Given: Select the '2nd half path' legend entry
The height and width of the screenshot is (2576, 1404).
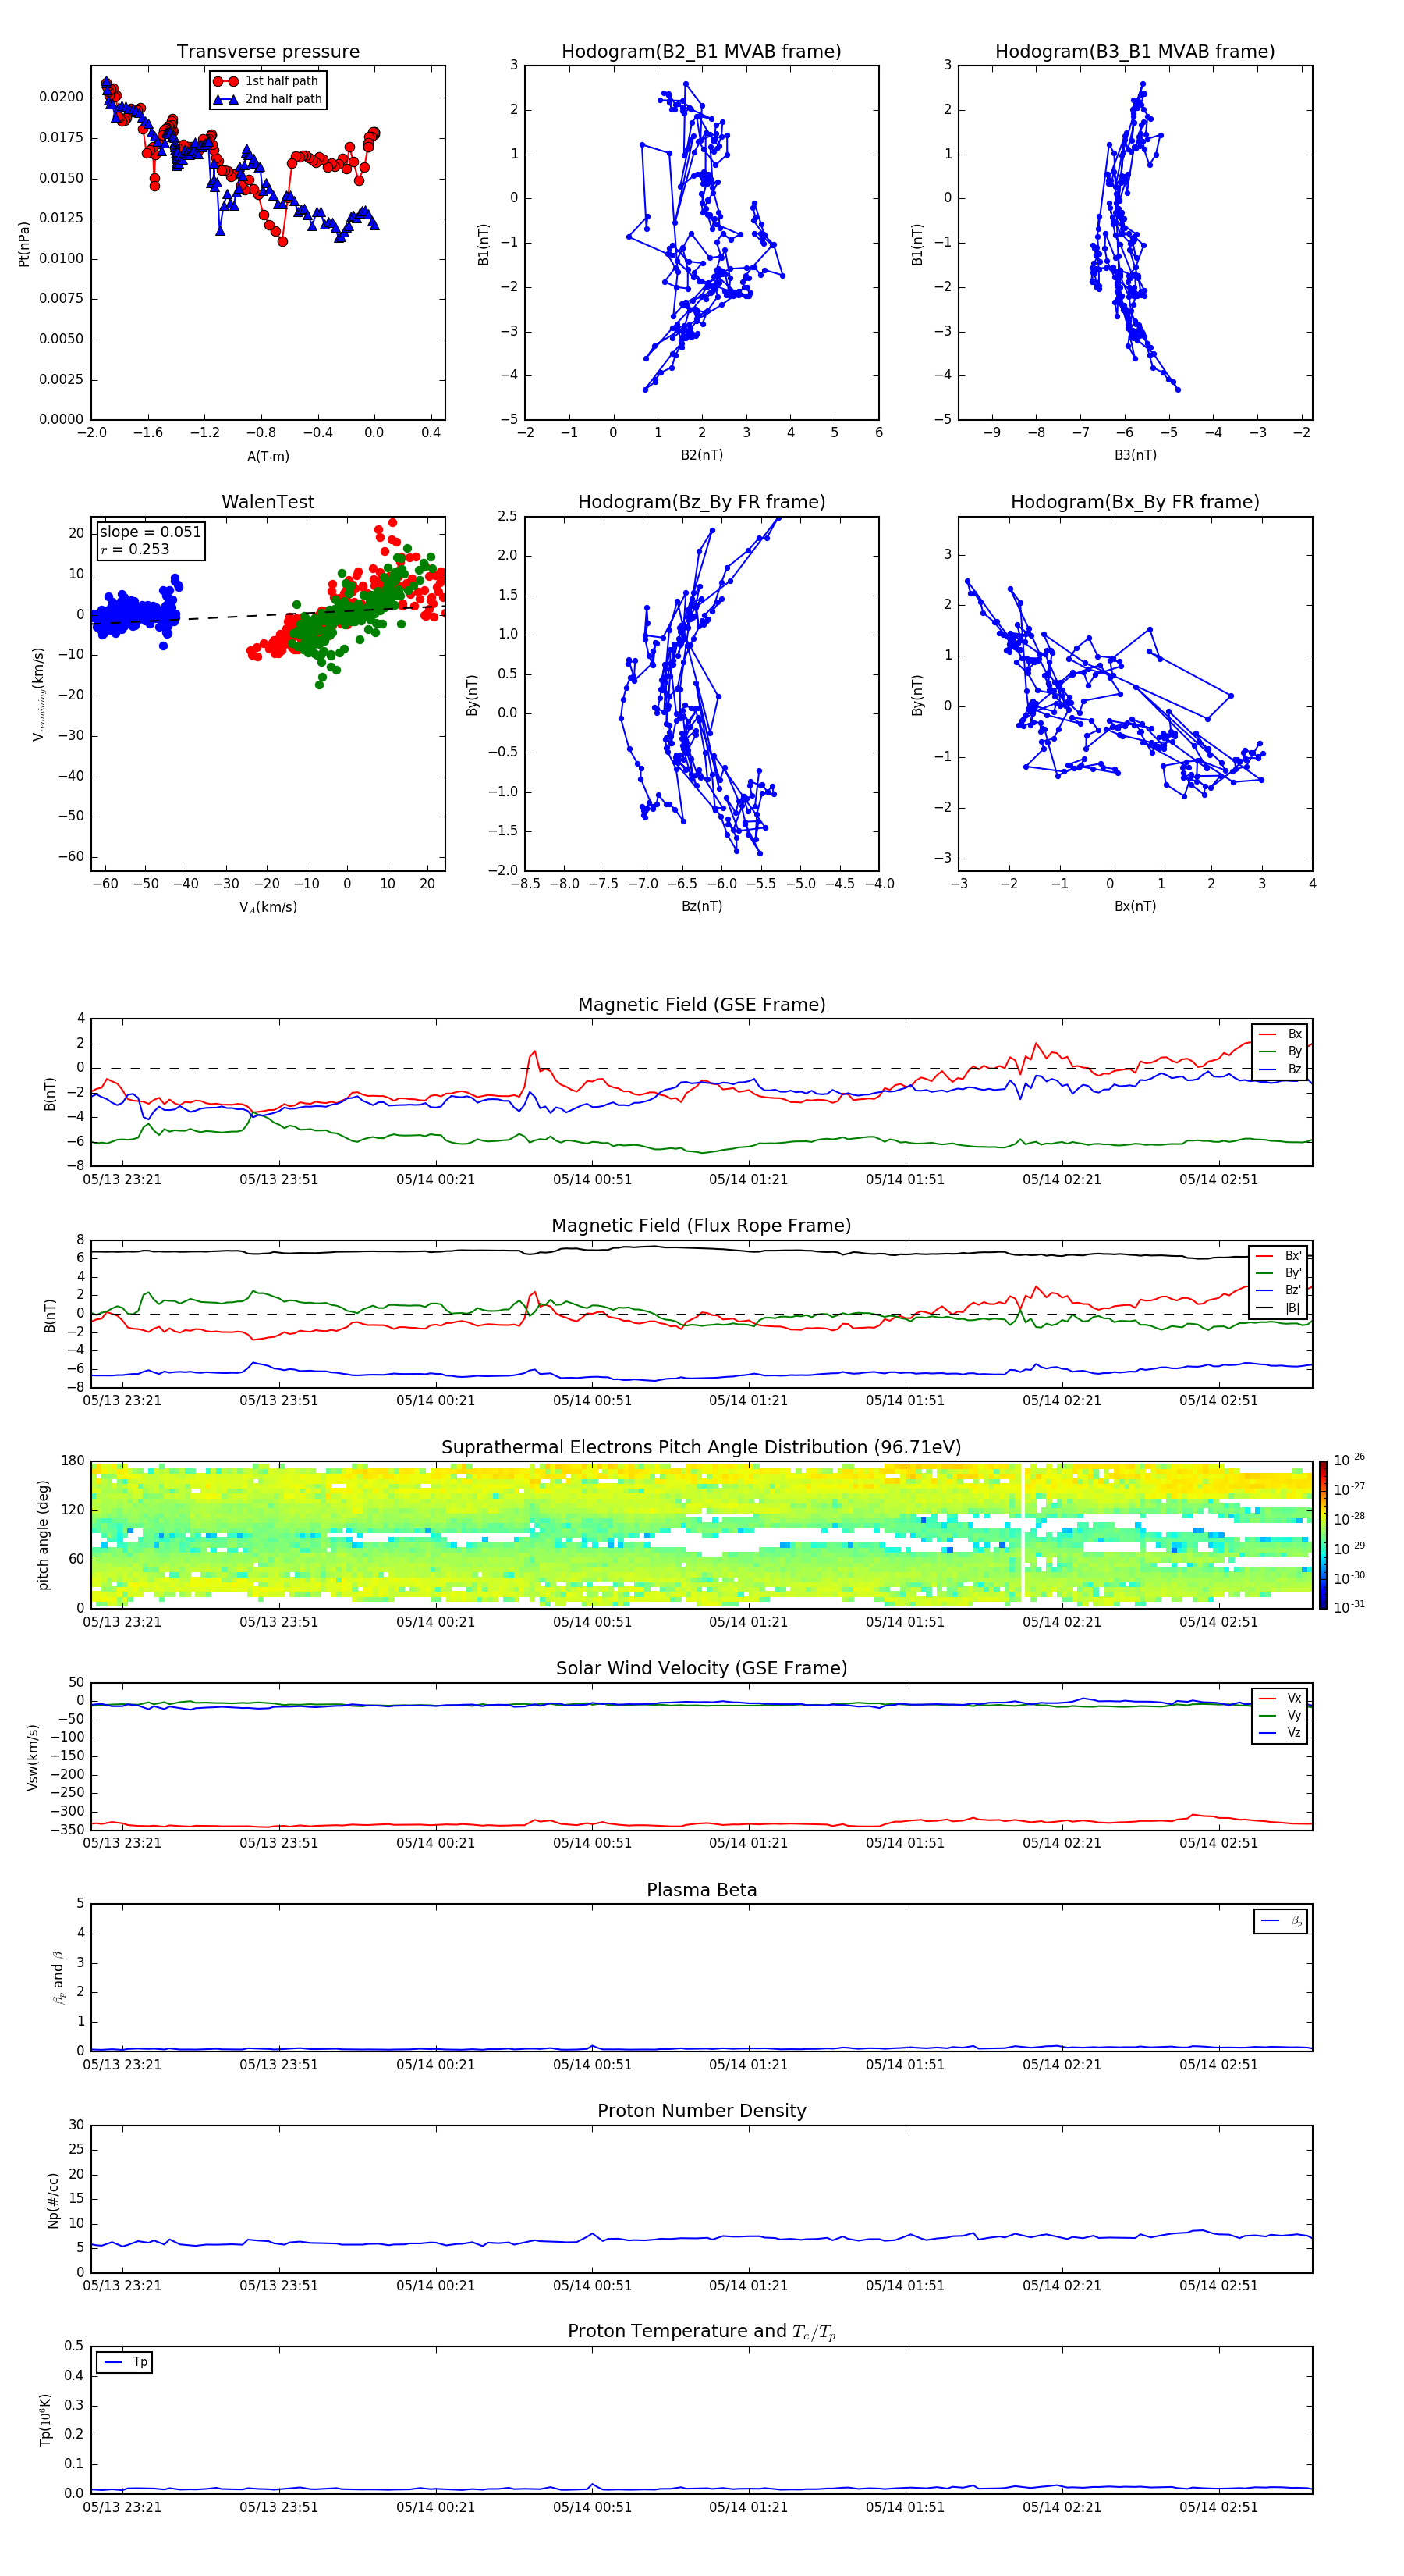Looking at the screenshot, I should (x=268, y=99).
